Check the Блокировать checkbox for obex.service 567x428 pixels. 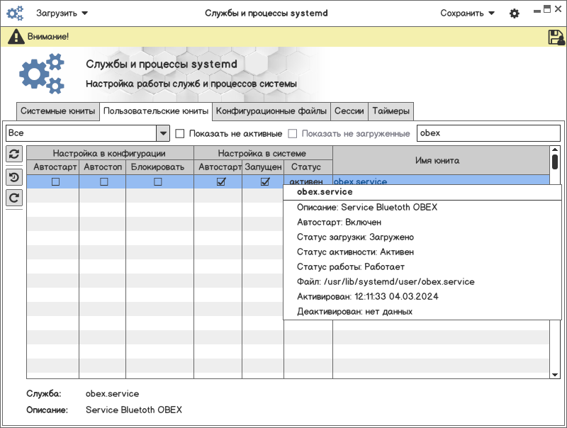click(x=158, y=182)
